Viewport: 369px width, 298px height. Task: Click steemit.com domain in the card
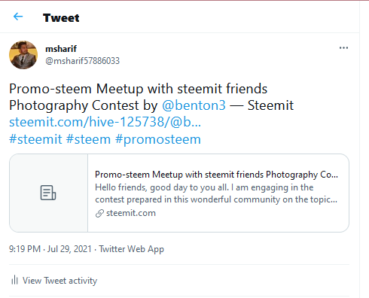pyautogui.click(x=131, y=213)
